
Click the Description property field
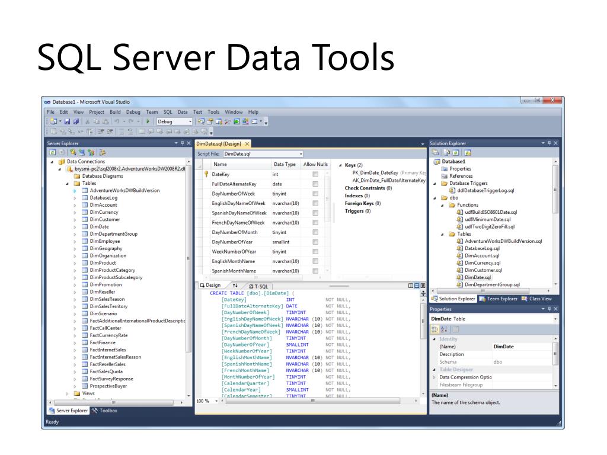click(522, 354)
